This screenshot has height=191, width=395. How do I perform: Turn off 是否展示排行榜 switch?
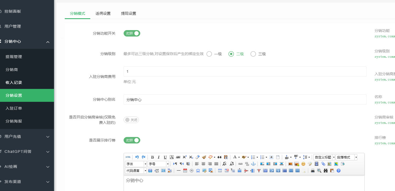pyautogui.click(x=132, y=140)
